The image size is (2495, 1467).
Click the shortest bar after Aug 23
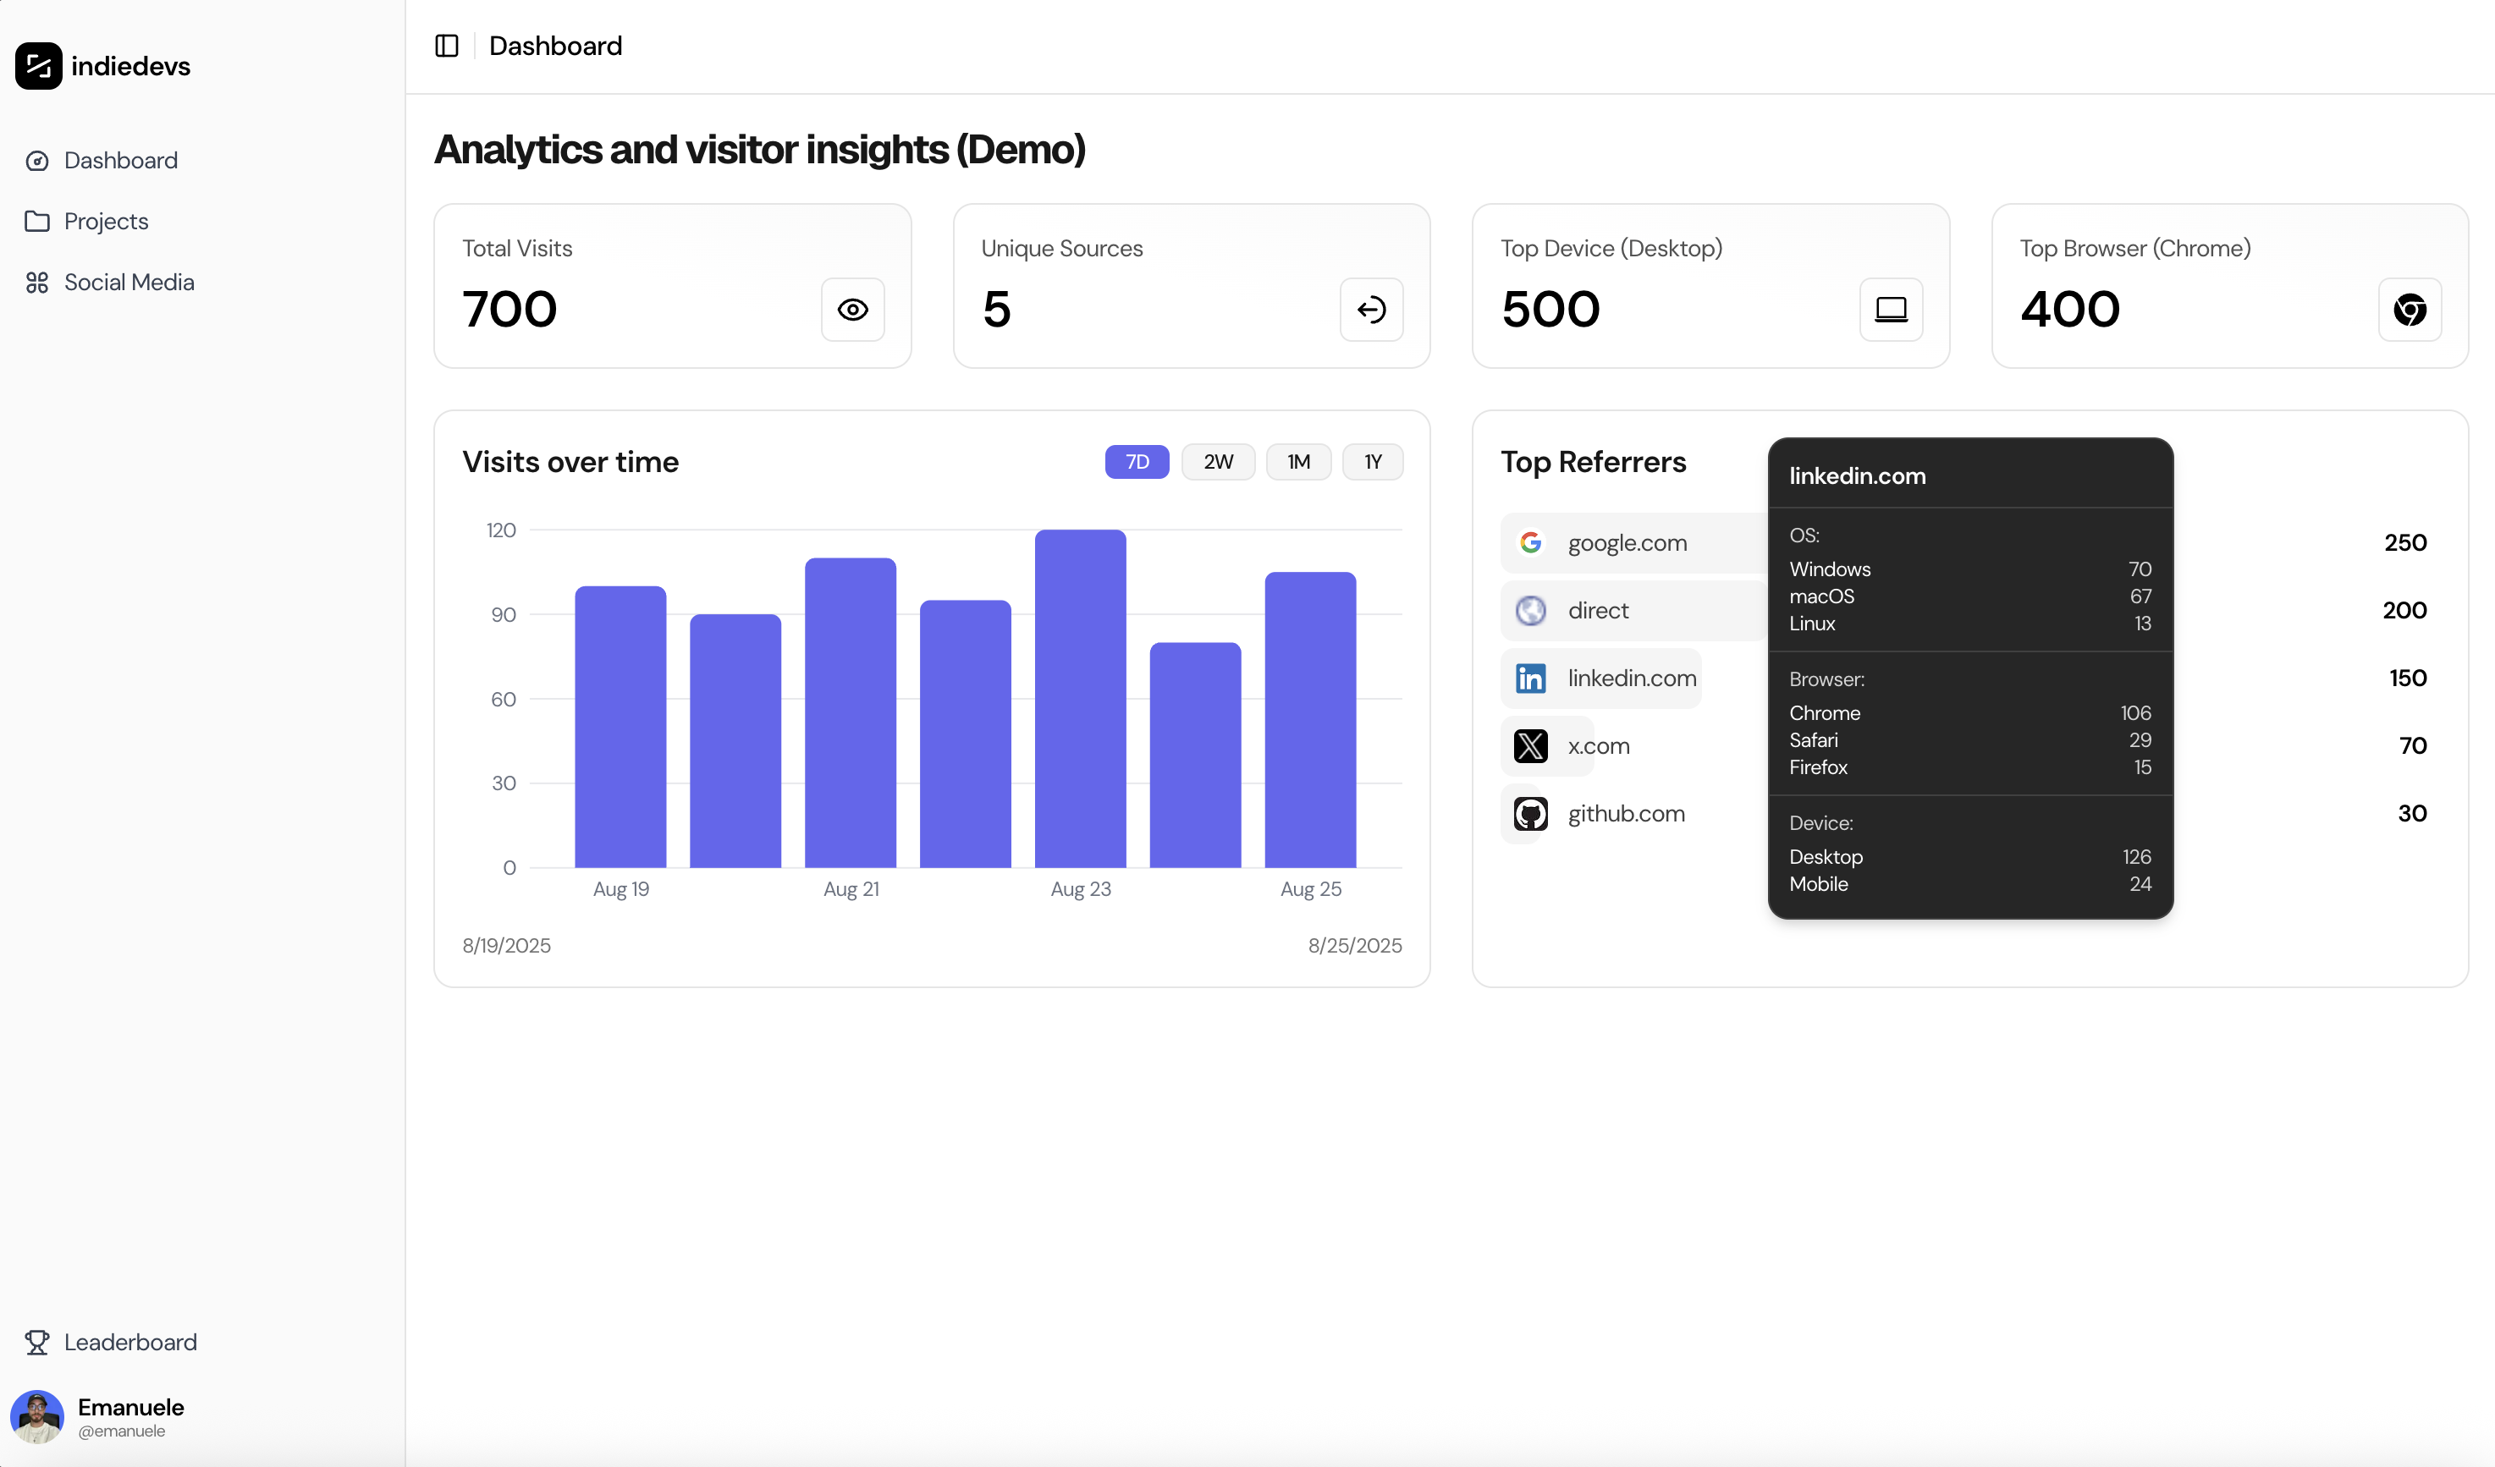click(x=1195, y=755)
